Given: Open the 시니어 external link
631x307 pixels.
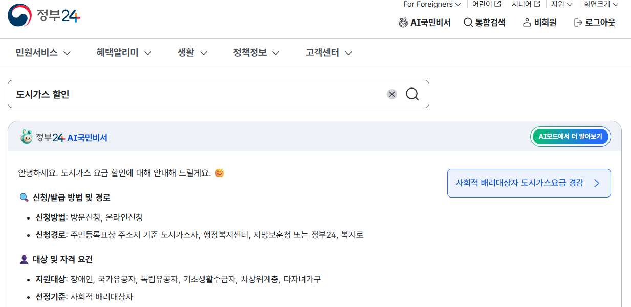Looking at the screenshot, I should [x=526, y=4].
